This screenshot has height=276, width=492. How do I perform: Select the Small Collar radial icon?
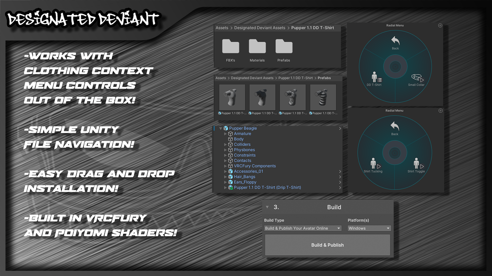416,78
